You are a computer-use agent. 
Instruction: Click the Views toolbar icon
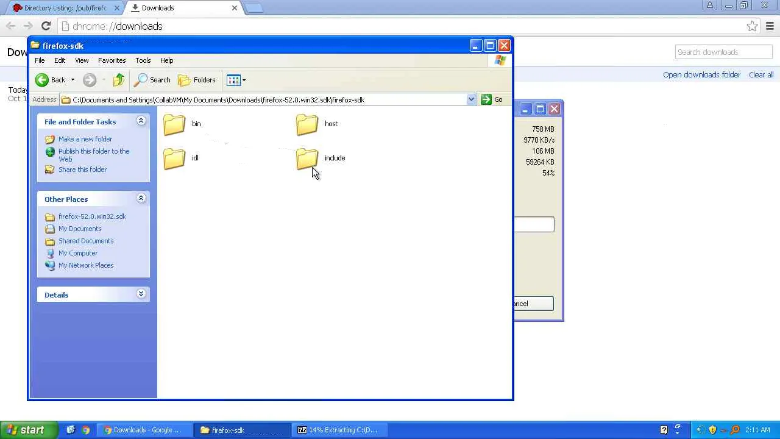pyautogui.click(x=233, y=80)
